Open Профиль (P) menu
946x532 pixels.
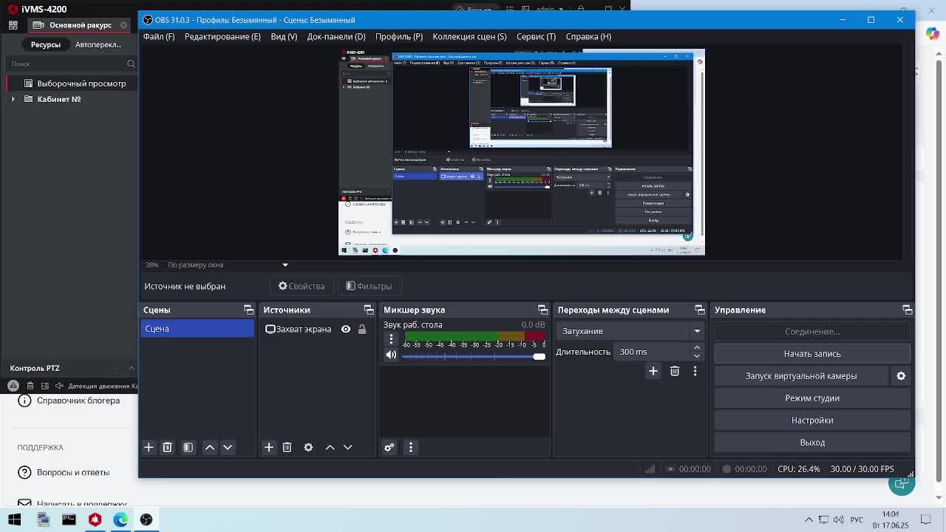399,36
